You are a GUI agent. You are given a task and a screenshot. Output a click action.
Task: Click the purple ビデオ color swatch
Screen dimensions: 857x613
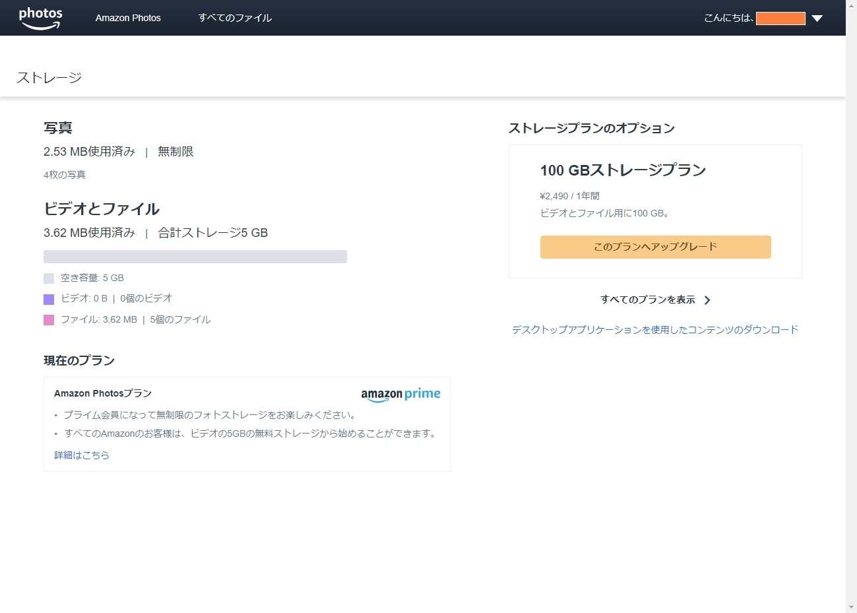[49, 299]
